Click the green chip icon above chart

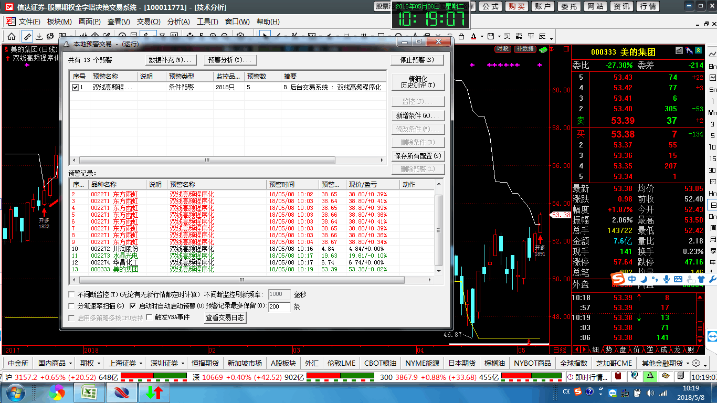pos(543,49)
